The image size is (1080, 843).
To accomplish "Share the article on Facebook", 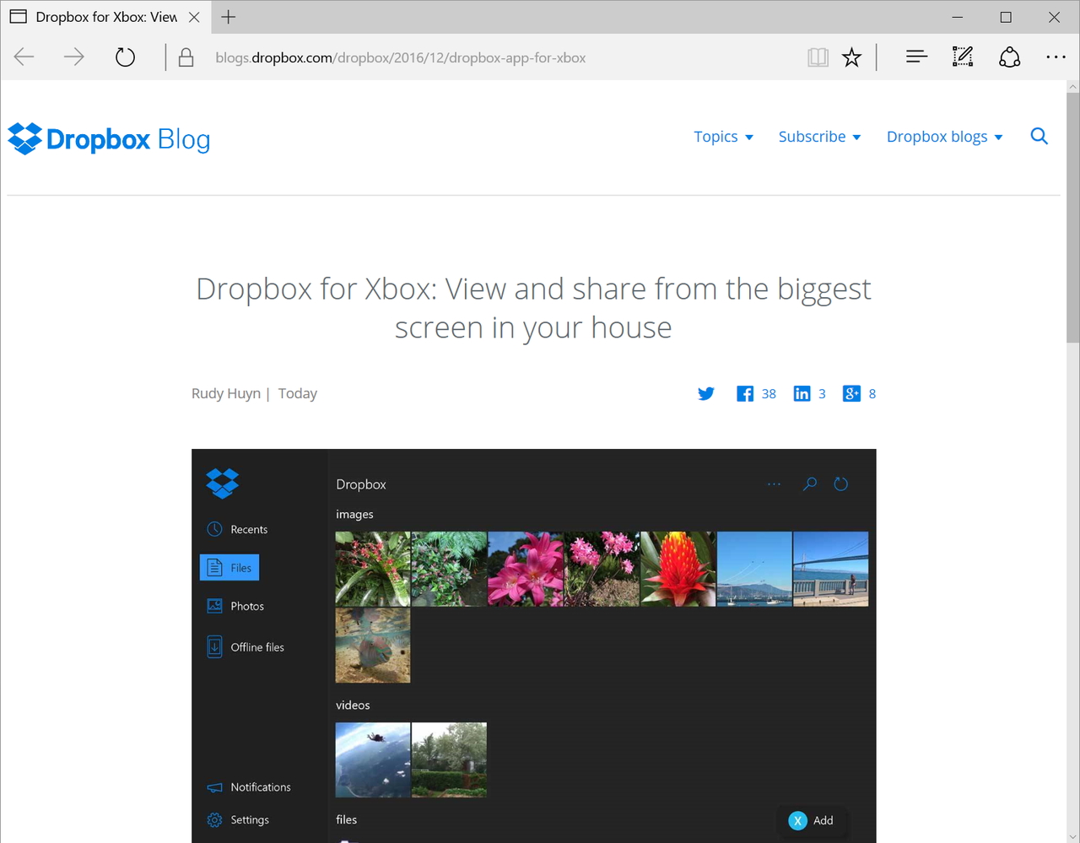I will click(745, 393).
